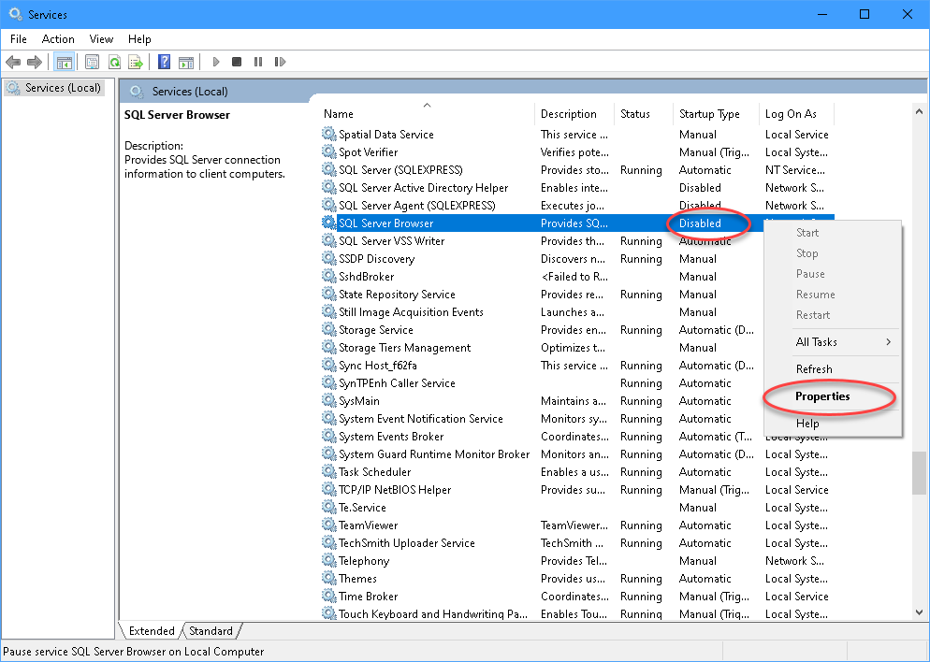
Task: Sort services by the Startup Type column
Action: [709, 114]
